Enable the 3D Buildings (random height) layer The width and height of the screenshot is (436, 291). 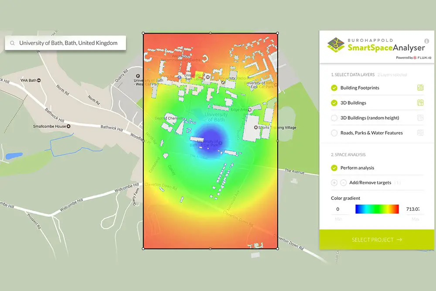pyautogui.click(x=334, y=118)
